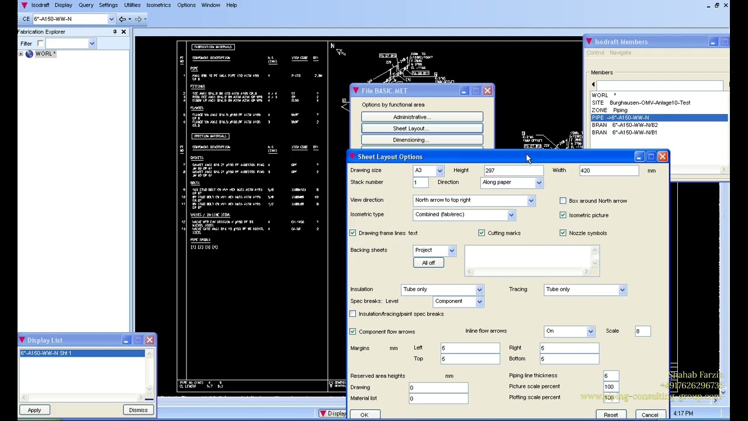Toggle Cutting marks checkbox
Viewport: 748px width, 421px height.
tap(482, 233)
